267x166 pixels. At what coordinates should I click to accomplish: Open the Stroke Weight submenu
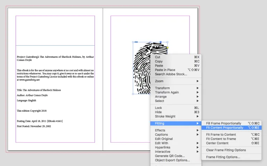(176, 116)
